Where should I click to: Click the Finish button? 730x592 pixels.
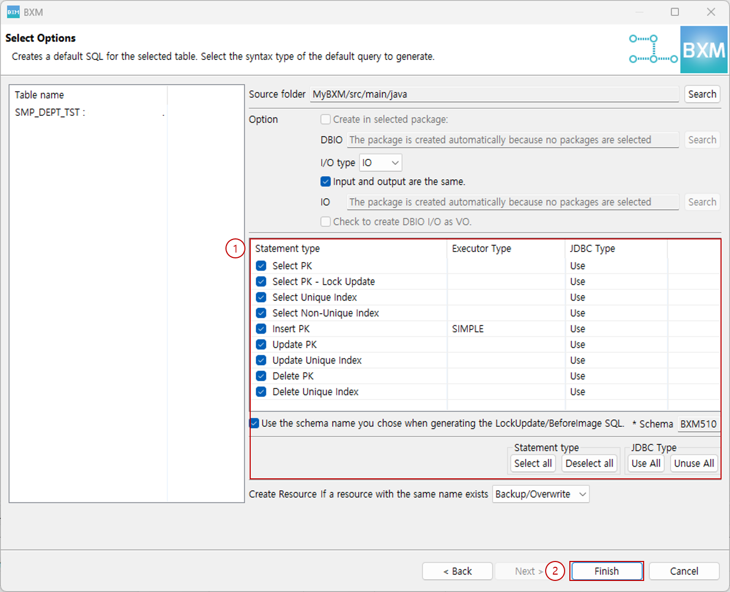[x=606, y=571]
